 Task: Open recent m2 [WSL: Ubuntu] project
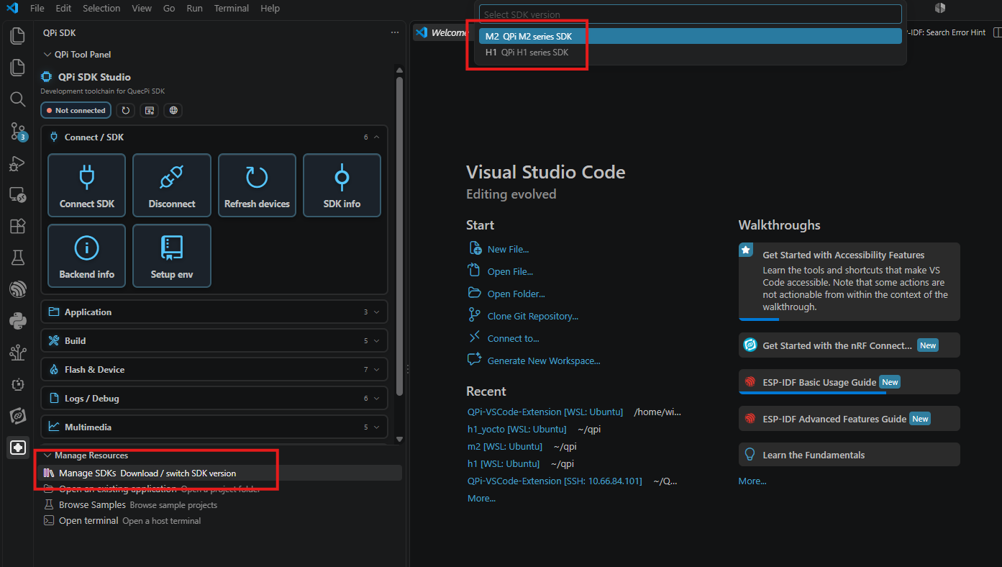(x=505, y=446)
